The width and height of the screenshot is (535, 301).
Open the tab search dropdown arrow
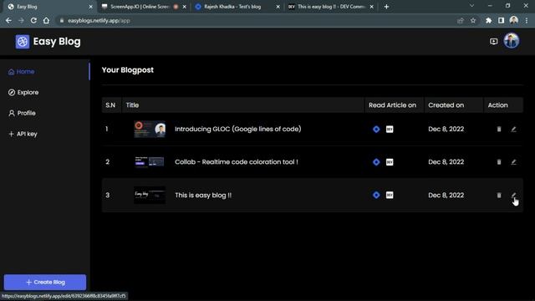click(471, 6)
